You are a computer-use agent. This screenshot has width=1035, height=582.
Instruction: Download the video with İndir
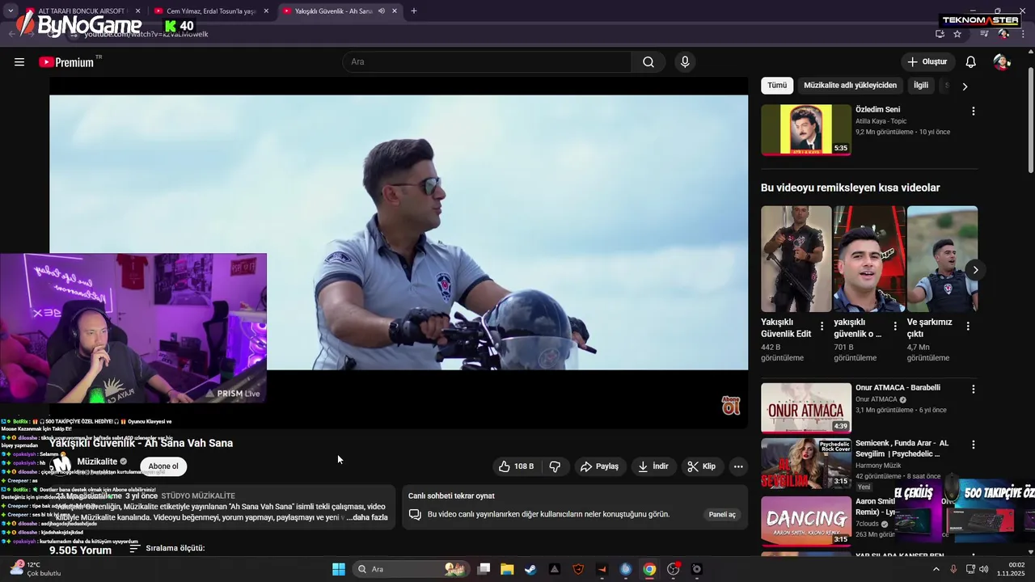click(x=653, y=466)
